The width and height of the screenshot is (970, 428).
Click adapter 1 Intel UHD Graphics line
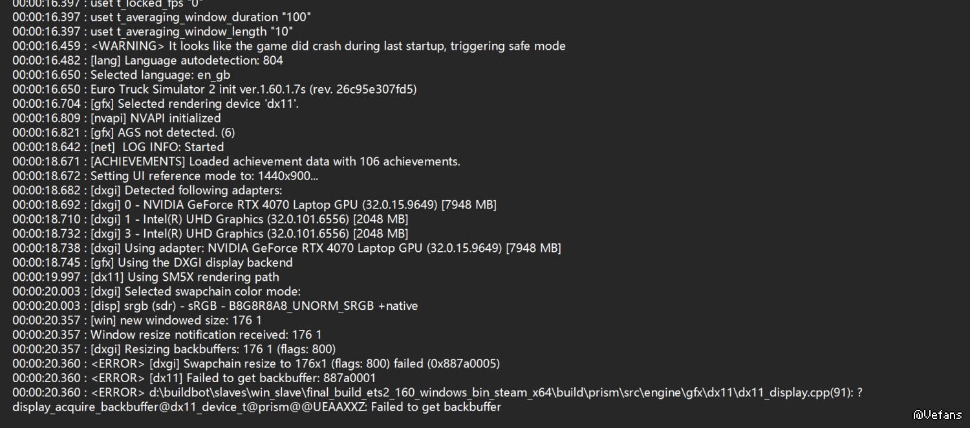(x=210, y=219)
